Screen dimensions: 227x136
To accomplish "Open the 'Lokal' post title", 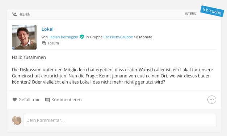I will click(x=47, y=29).
